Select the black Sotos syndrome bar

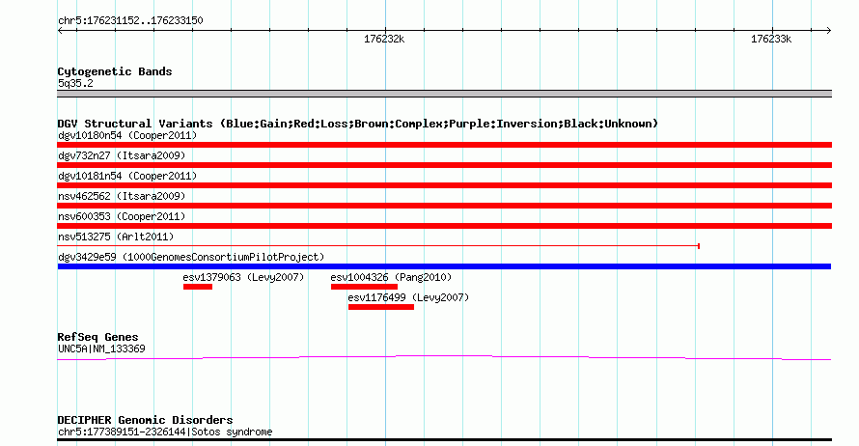click(x=444, y=439)
